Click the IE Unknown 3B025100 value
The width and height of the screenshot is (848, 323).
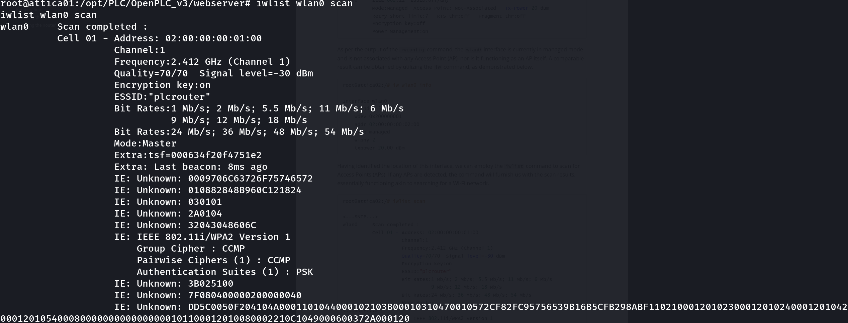[x=210, y=284]
